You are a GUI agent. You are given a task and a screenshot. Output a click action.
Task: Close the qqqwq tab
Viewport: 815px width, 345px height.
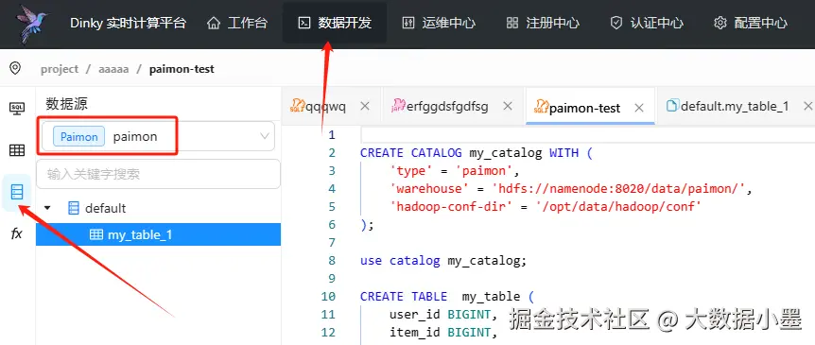click(x=365, y=106)
